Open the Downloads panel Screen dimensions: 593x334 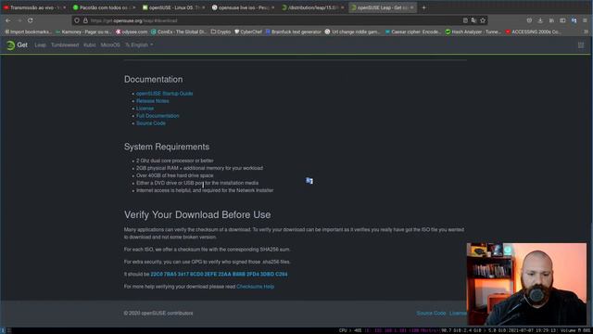(x=540, y=20)
